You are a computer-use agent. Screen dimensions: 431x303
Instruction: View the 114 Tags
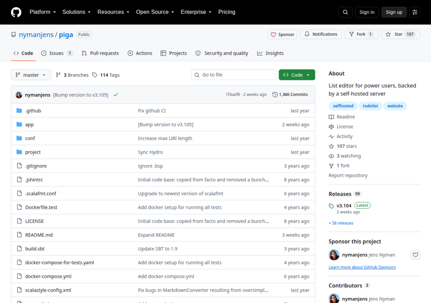106,75
